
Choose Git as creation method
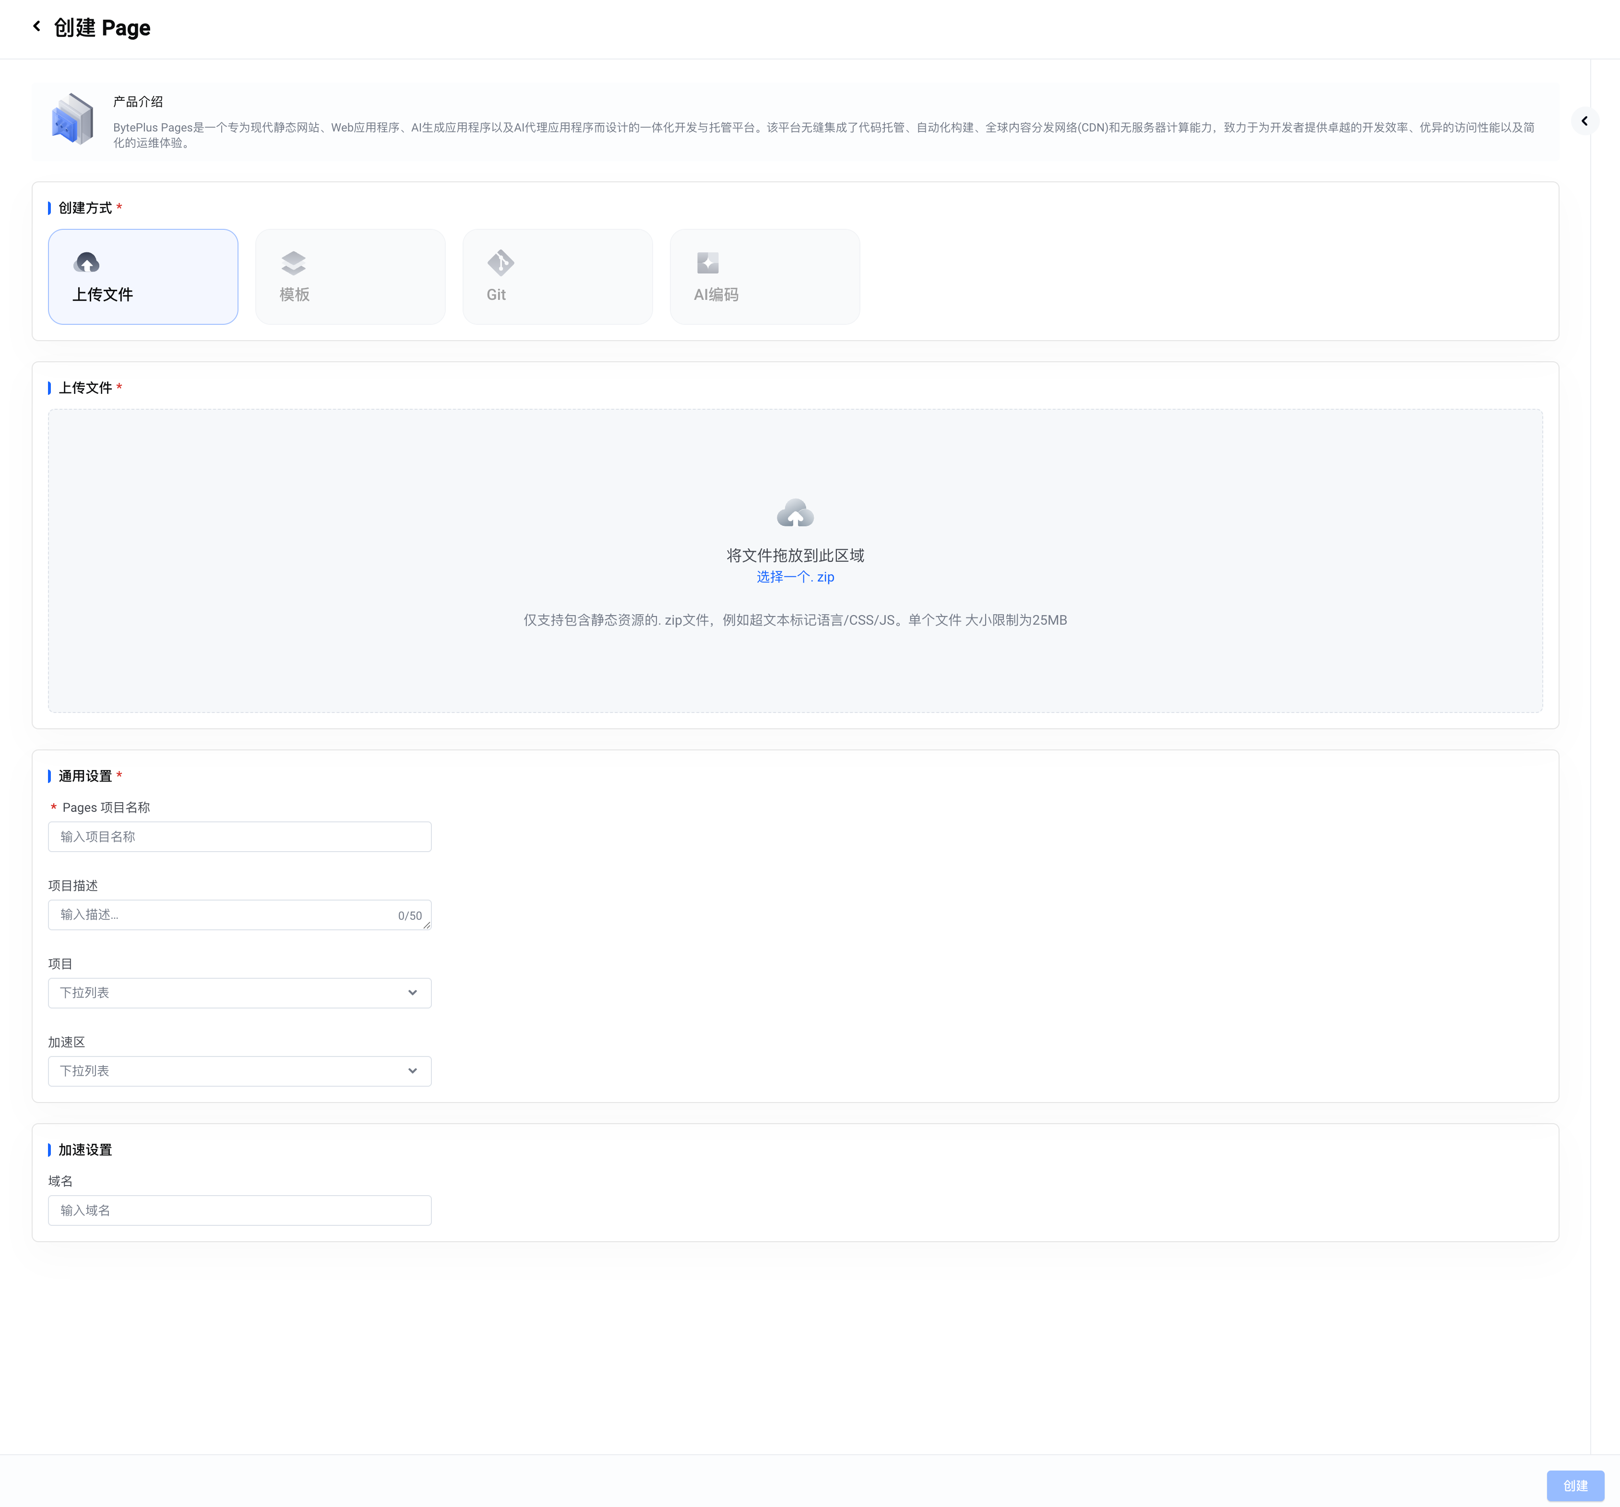point(557,277)
